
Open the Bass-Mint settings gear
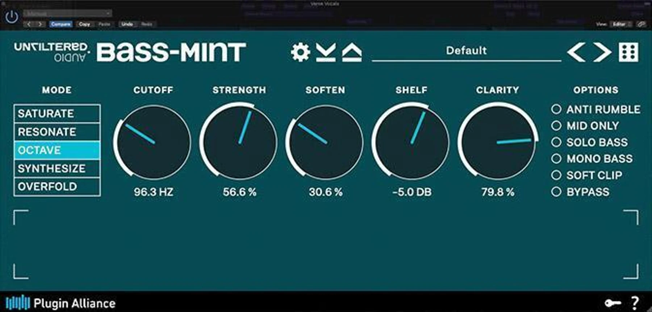300,52
